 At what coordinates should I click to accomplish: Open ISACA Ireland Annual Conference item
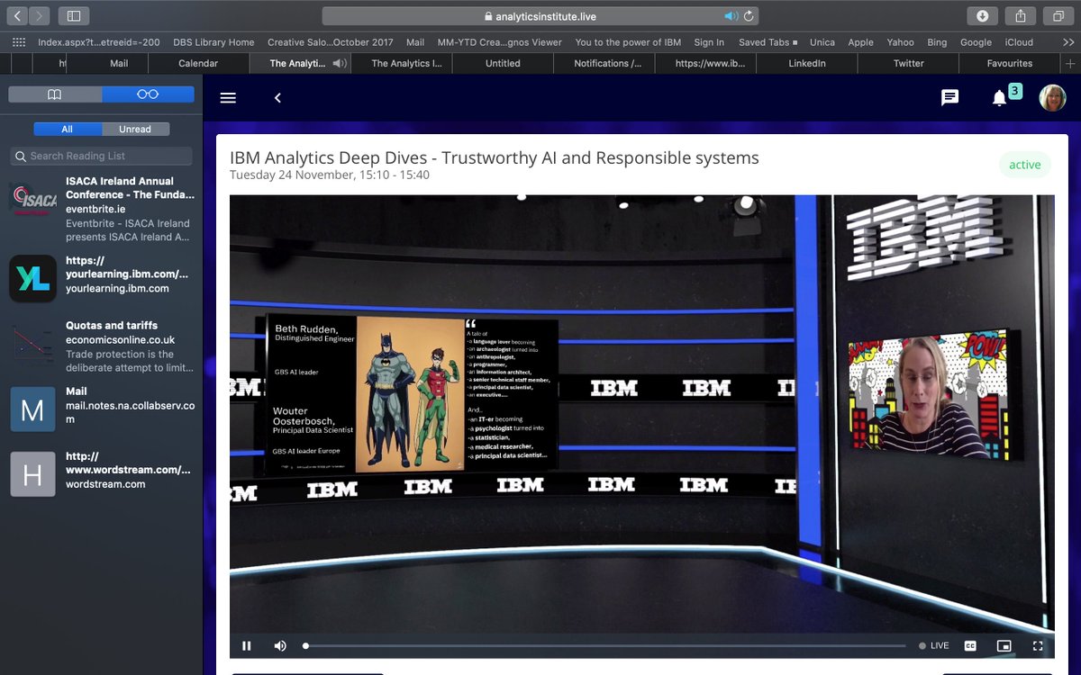click(101, 209)
